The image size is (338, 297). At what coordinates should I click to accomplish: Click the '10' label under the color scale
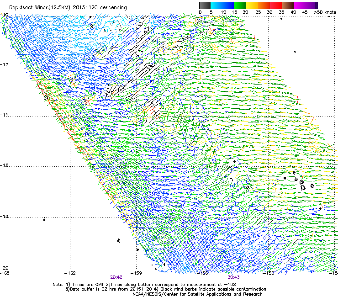(223, 12)
